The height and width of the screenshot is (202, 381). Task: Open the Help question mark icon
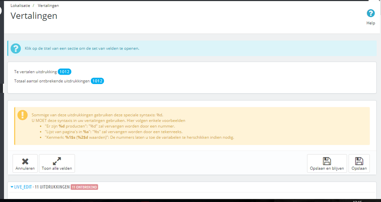(x=371, y=13)
